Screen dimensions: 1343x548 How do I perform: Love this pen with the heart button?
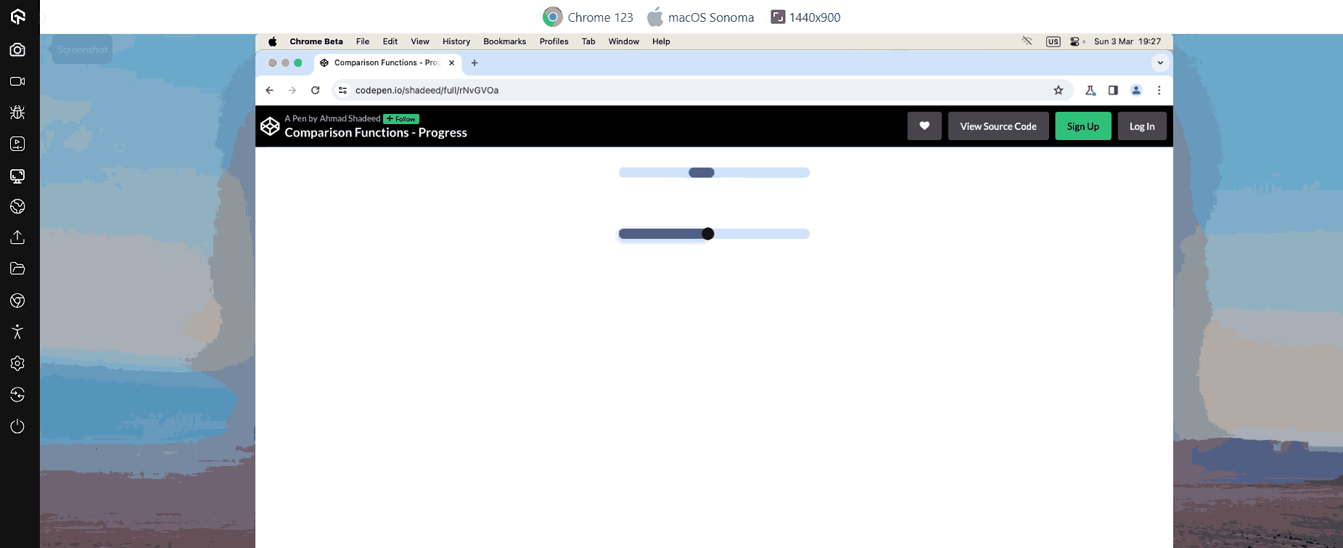tap(924, 126)
